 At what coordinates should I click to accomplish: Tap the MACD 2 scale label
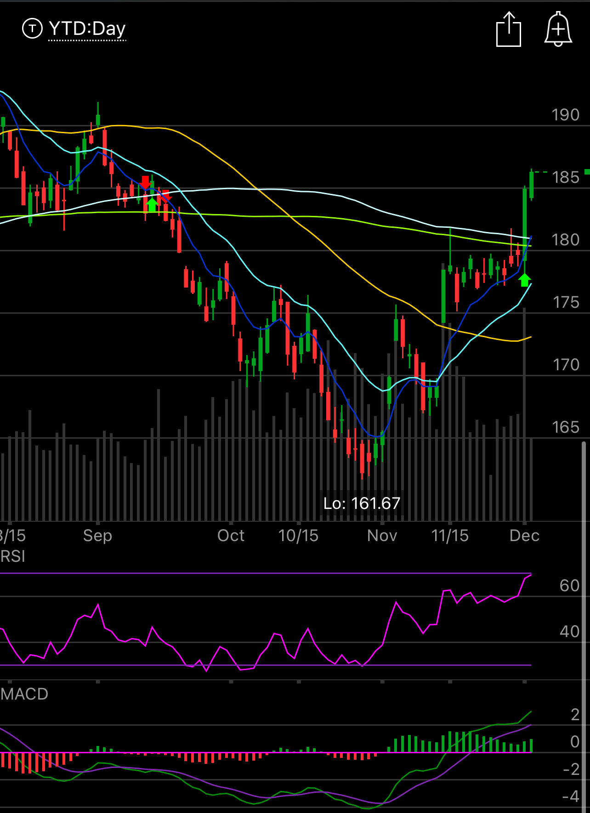coord(575,715)
